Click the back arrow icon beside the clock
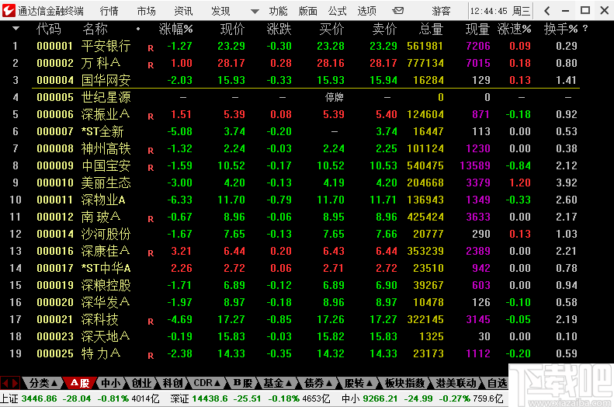The width and height of the screenshot is (614, 407). coord(547,11)
